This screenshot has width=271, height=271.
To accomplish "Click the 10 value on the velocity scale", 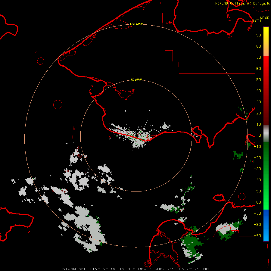I will pos(259,124).
